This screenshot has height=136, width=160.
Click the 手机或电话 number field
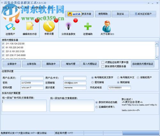point(119,88)
